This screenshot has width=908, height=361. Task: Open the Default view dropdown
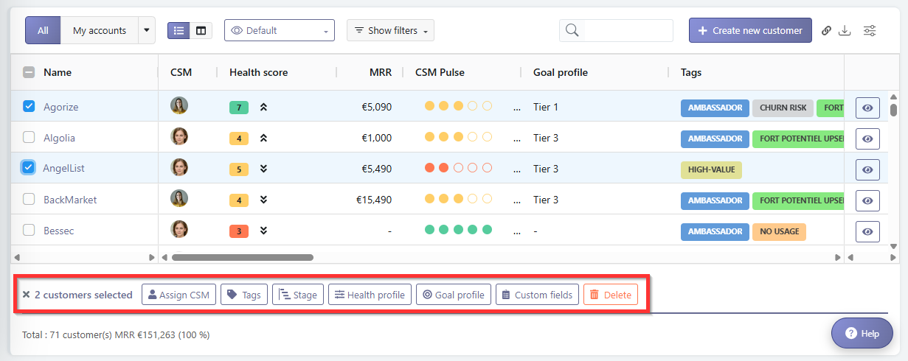[x=280, y=30]
